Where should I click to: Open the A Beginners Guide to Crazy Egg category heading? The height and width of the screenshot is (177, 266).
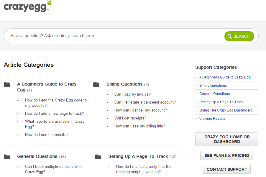coord(47,87)
